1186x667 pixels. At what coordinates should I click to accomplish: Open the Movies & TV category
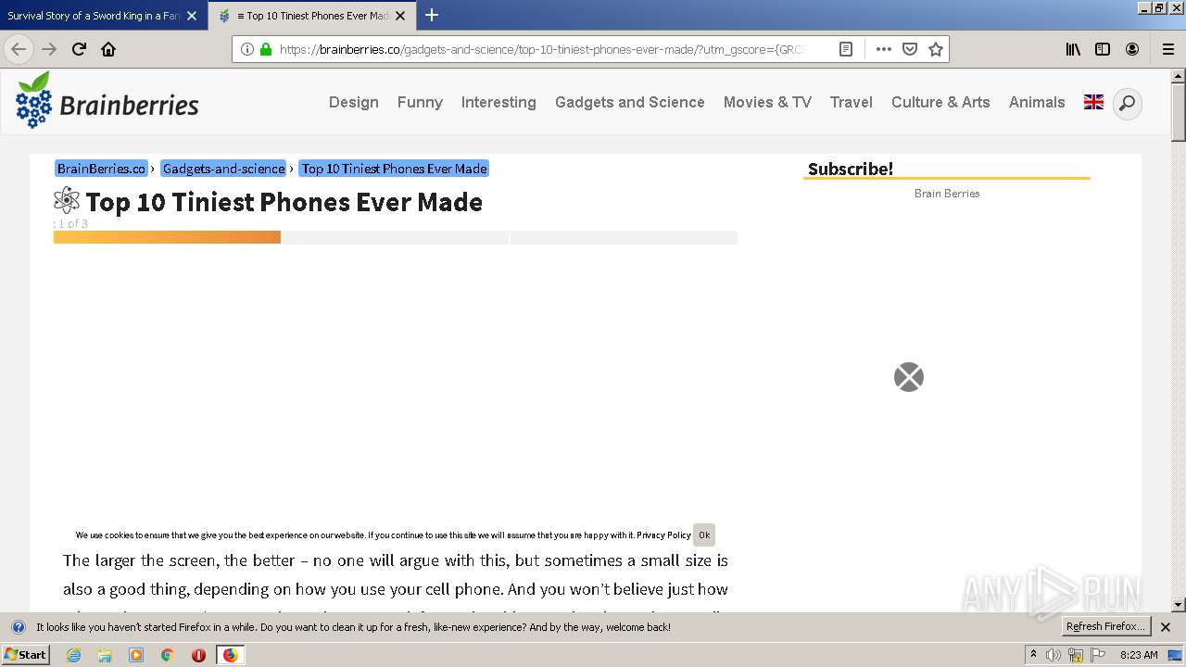[x=767, y=102]
